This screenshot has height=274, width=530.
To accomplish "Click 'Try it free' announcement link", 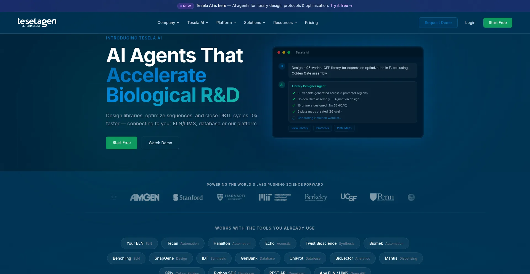I will tap(341, 6).
